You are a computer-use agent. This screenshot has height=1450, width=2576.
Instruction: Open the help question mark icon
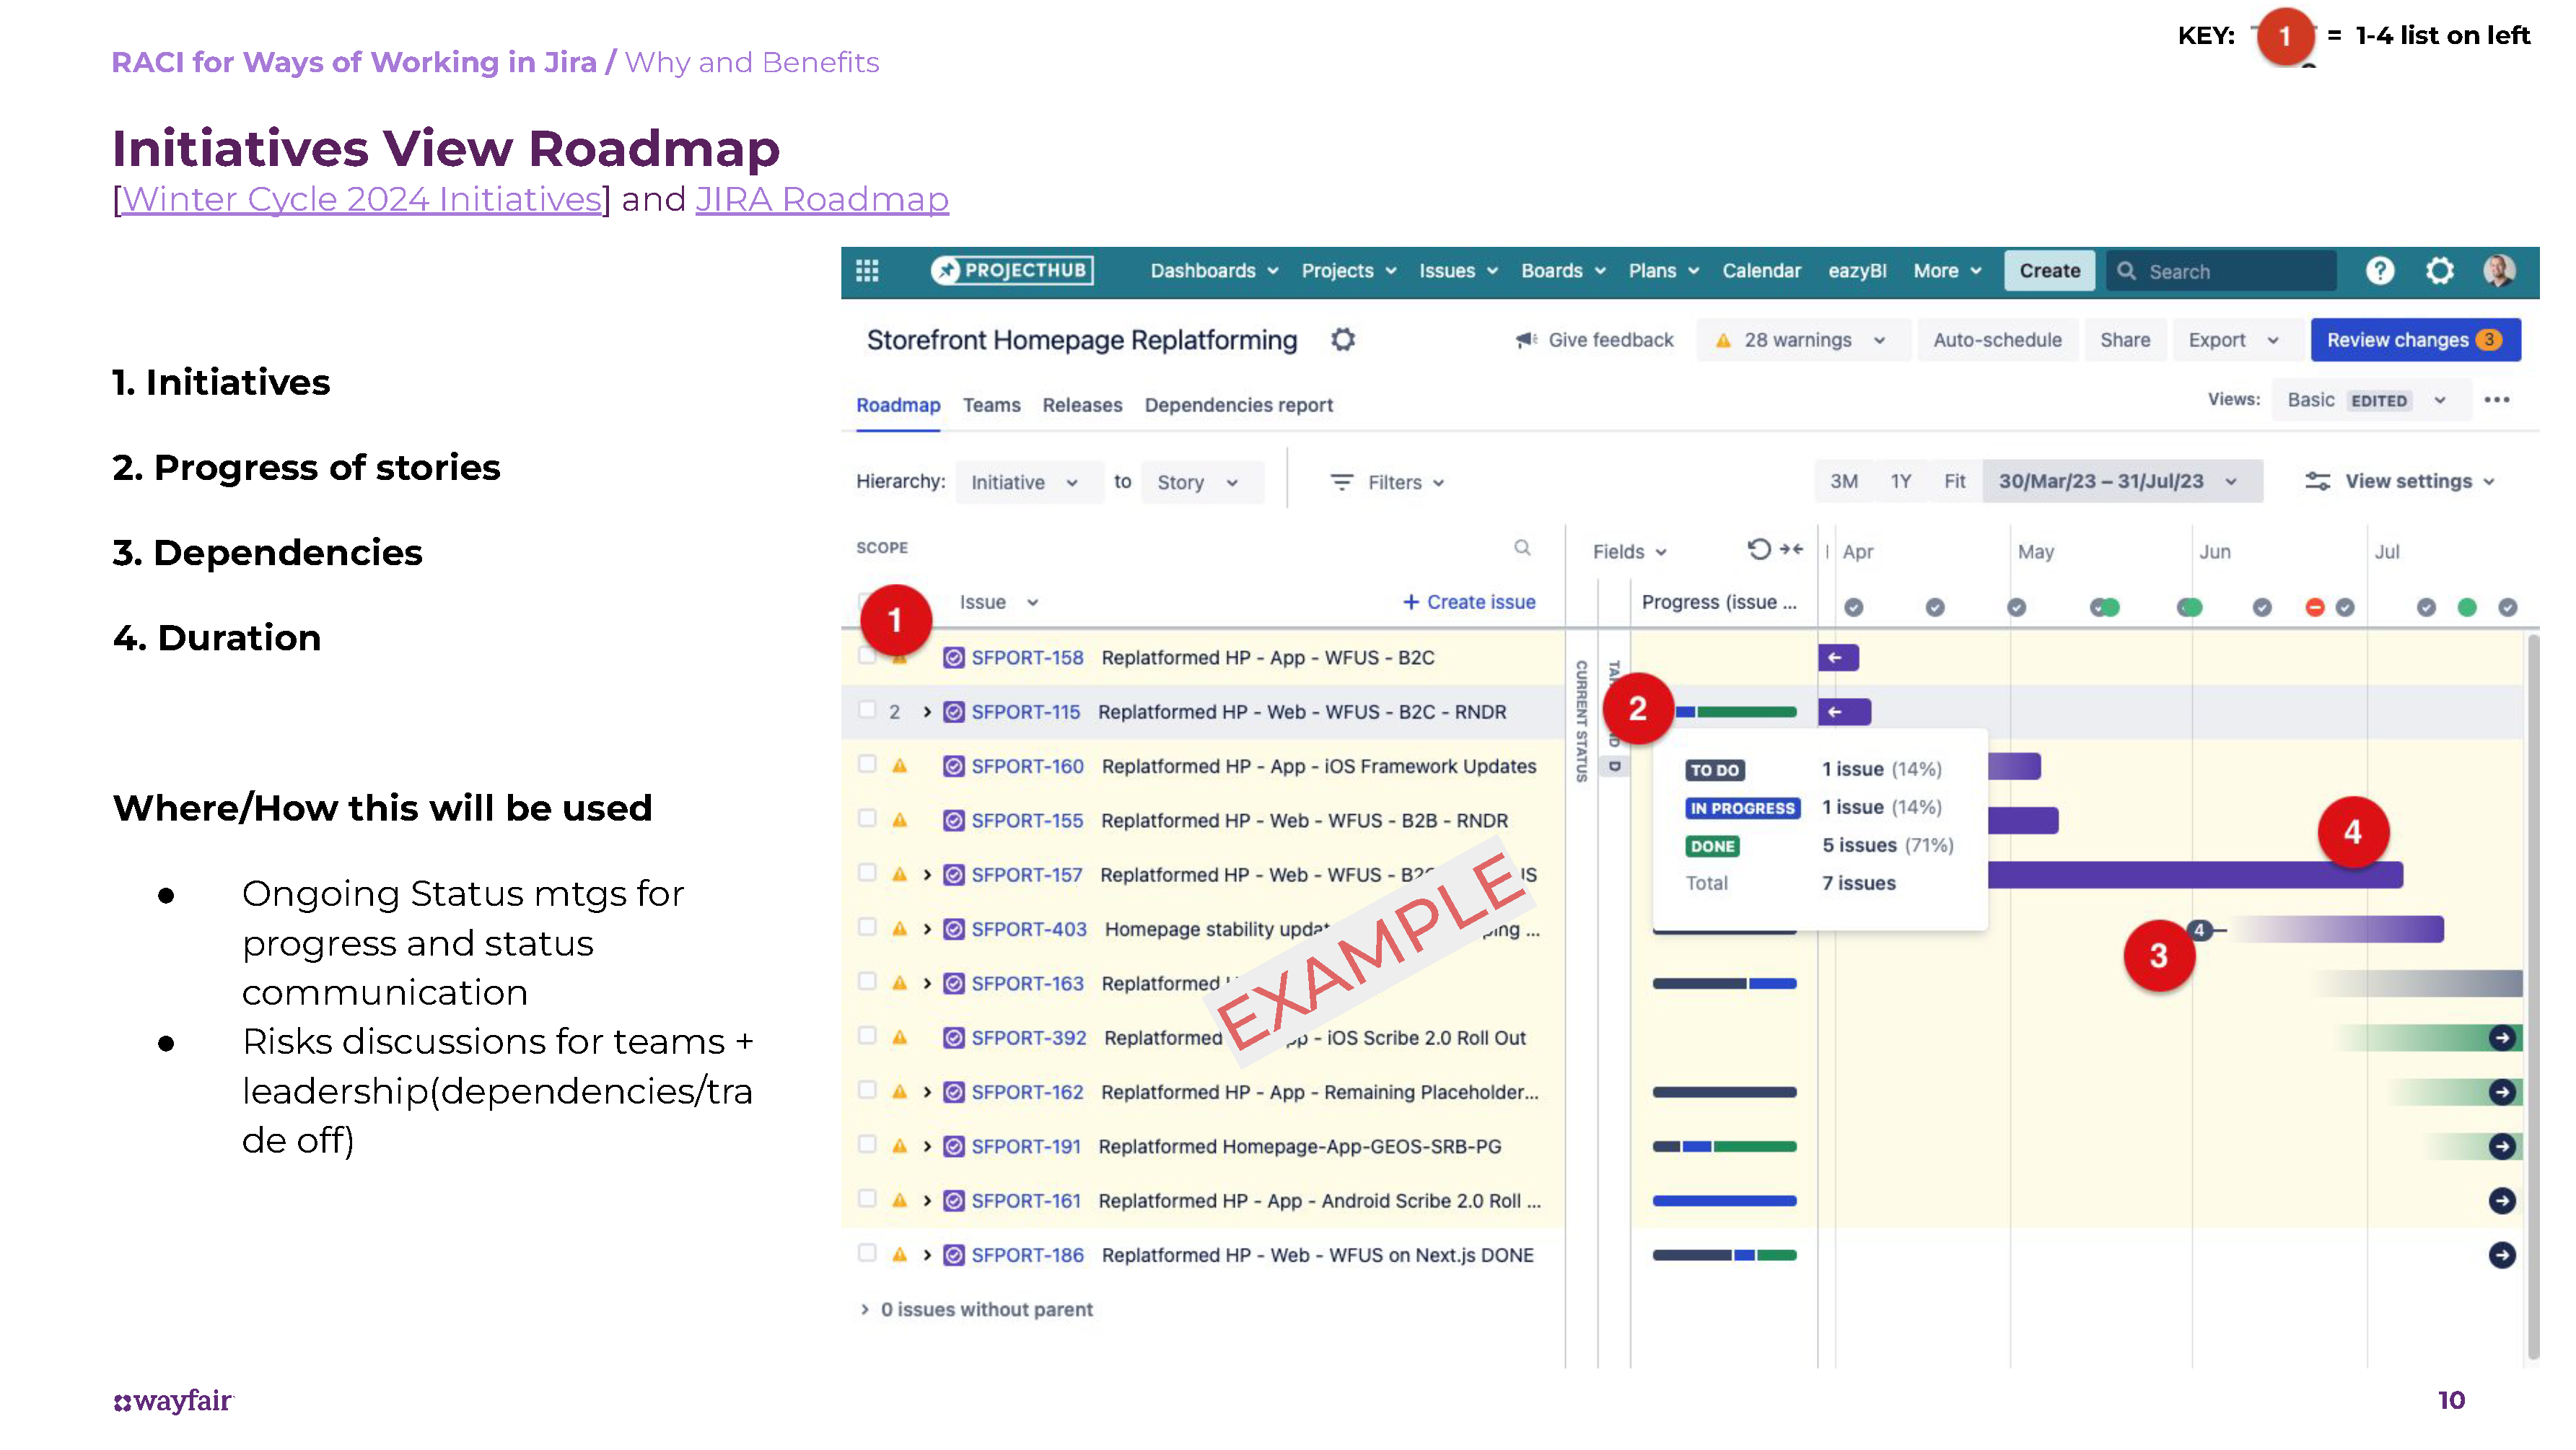(x=2380, y=270)
